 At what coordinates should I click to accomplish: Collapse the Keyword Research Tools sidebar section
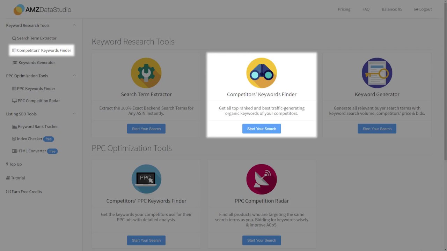point(74,25)
